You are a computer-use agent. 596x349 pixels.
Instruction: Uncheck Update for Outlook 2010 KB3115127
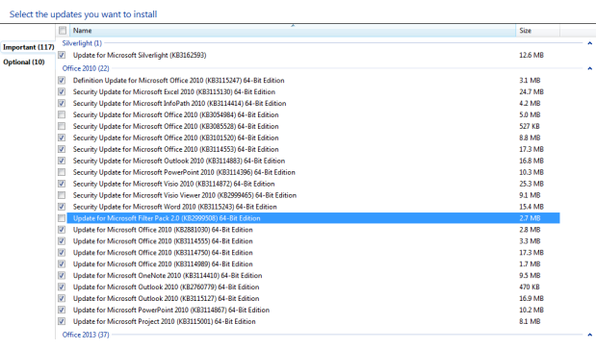point(62,299)
